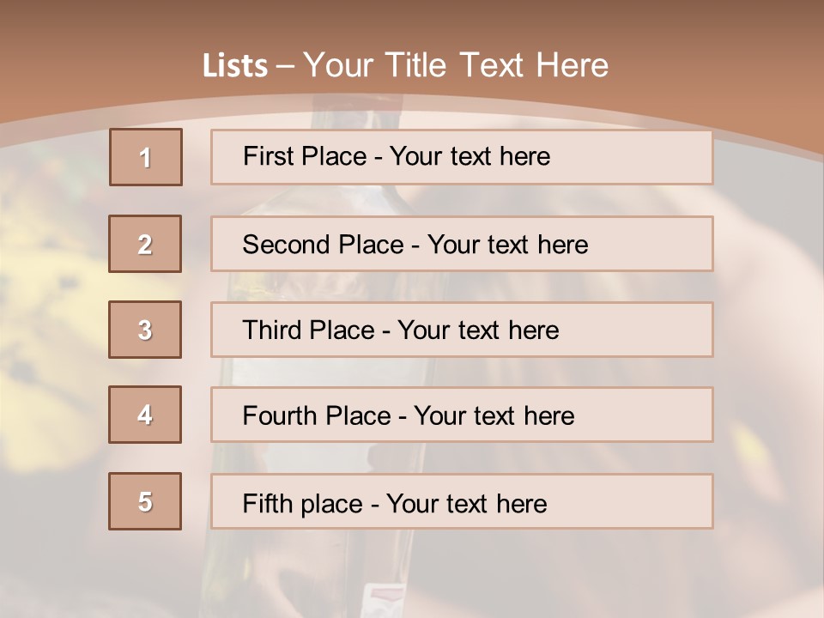Image resolution: width=824 pixels, height=618 pixels.
Task: Click the Second Place text row
Action: point(462,244)
